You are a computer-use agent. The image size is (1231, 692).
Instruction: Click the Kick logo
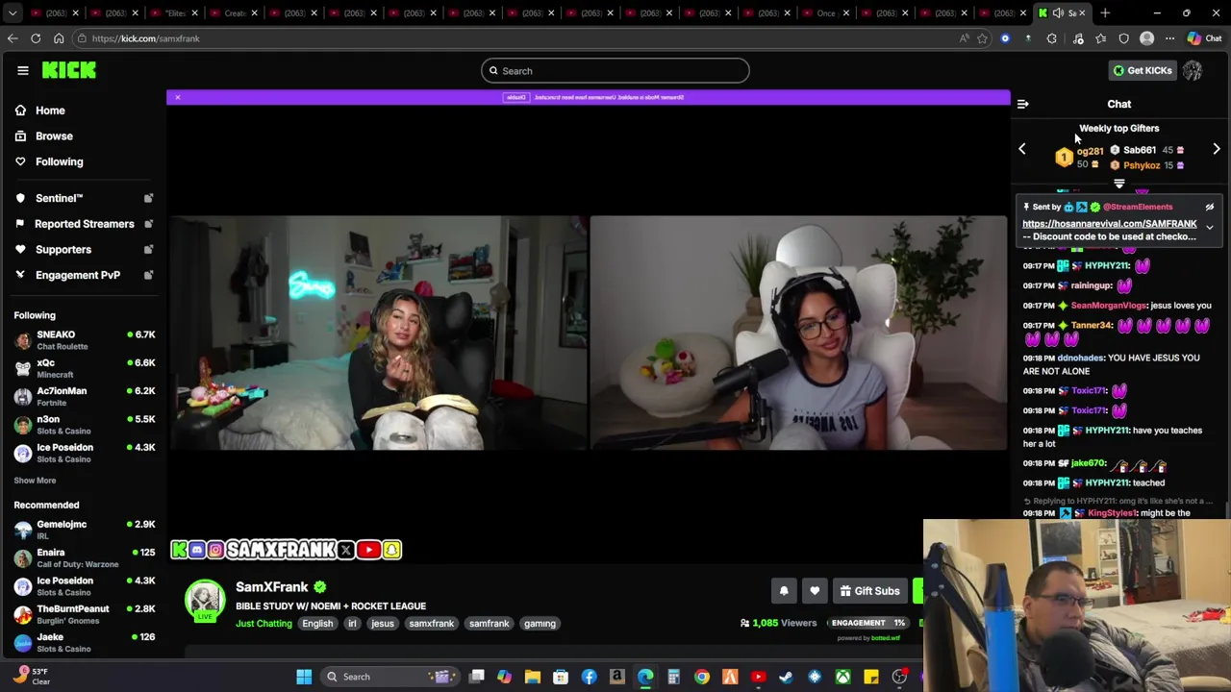point(69,70)
